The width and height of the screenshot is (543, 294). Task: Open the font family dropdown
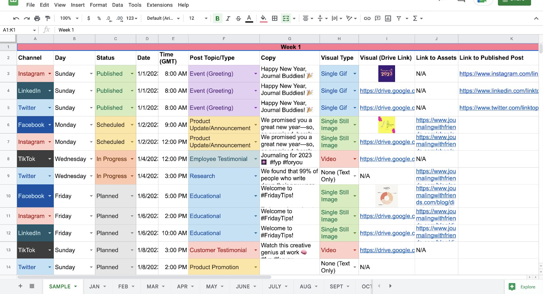click(x=163, y=18)
